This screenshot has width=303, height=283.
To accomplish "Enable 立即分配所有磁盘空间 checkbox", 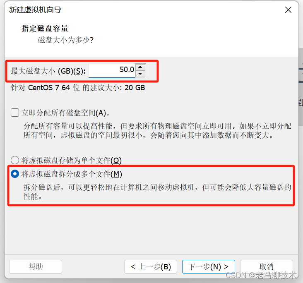I will tap(15, 113).
